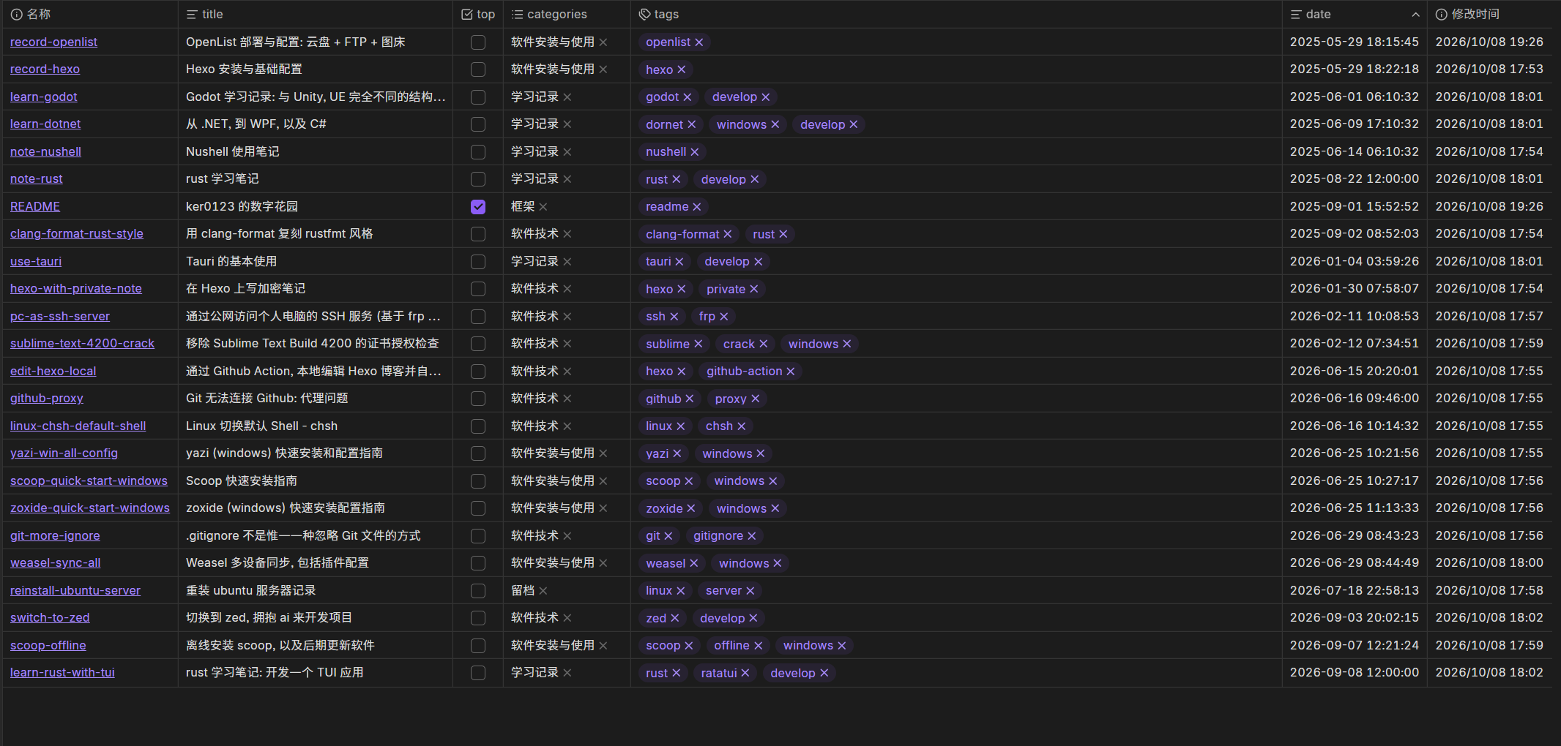Screen dimensions: 1561x746
Task: Open the top column header menu
Action: coord(478,14)
